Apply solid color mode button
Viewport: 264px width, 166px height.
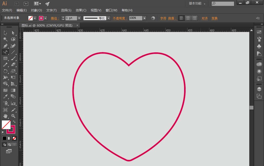tap(4, 138)
